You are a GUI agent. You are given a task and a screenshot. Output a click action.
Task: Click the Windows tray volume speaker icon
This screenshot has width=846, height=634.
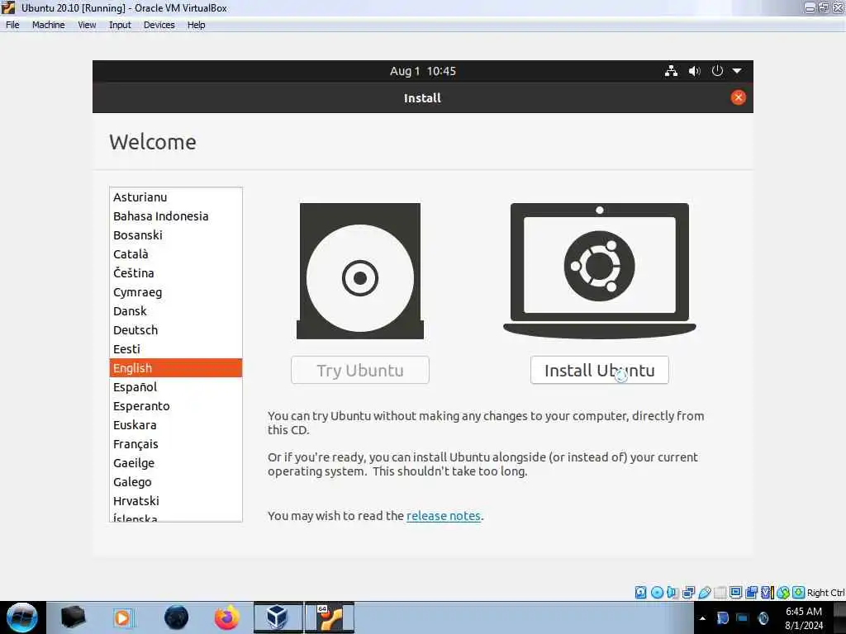pos(763,618)
